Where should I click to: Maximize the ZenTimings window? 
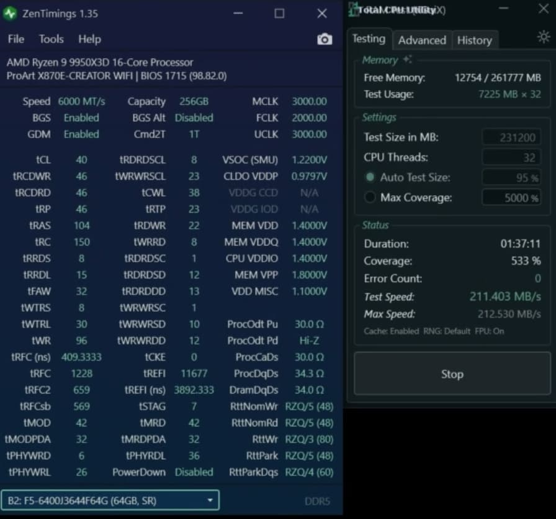(279, 14)
